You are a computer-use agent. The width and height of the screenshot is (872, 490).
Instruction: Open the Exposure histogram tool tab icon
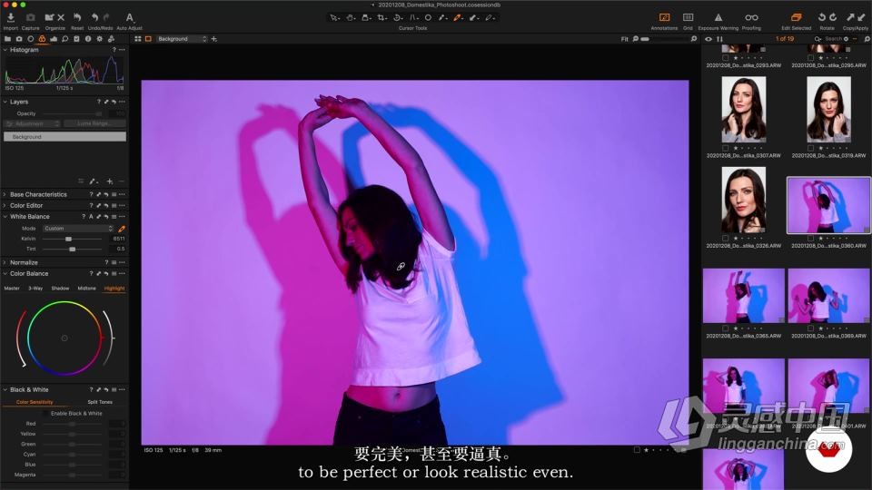(x=54, y=39)
